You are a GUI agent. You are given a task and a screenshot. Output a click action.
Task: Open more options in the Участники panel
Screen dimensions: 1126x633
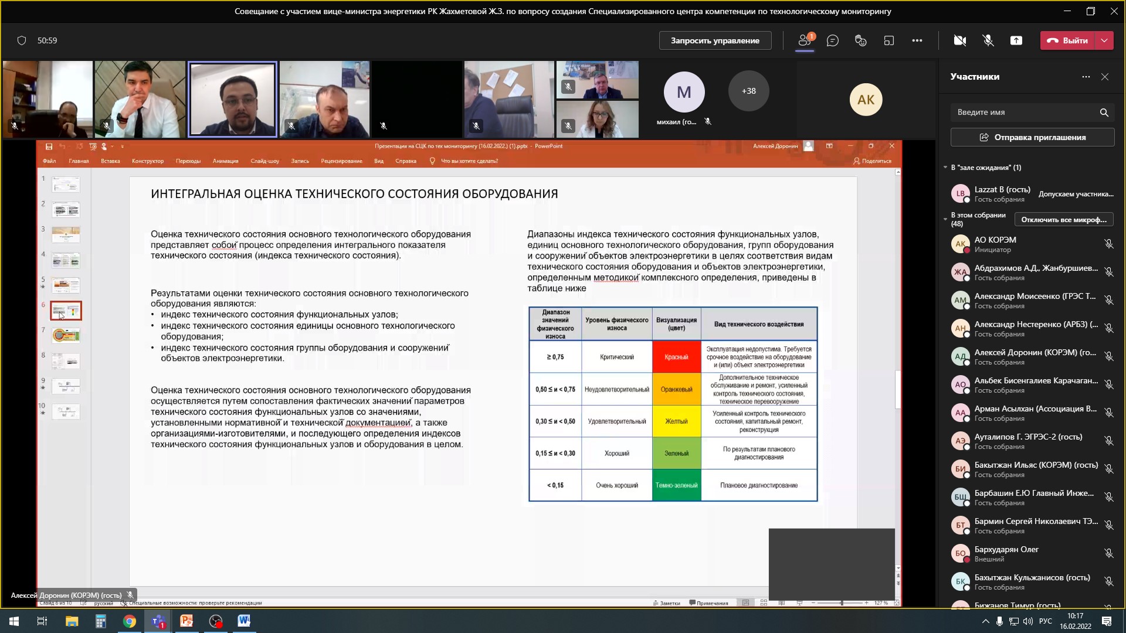(x=1086, y=77)
